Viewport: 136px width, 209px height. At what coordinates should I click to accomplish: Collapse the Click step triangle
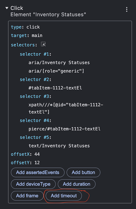pos(7,8)
